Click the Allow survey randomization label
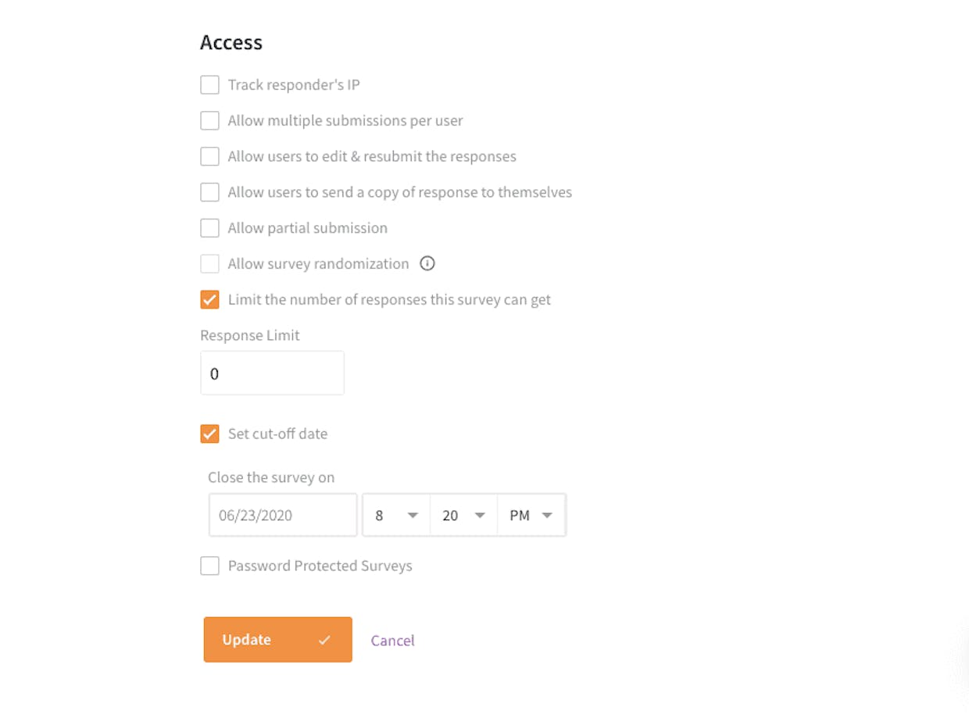The image size is (969, 714). coord(318,264)
